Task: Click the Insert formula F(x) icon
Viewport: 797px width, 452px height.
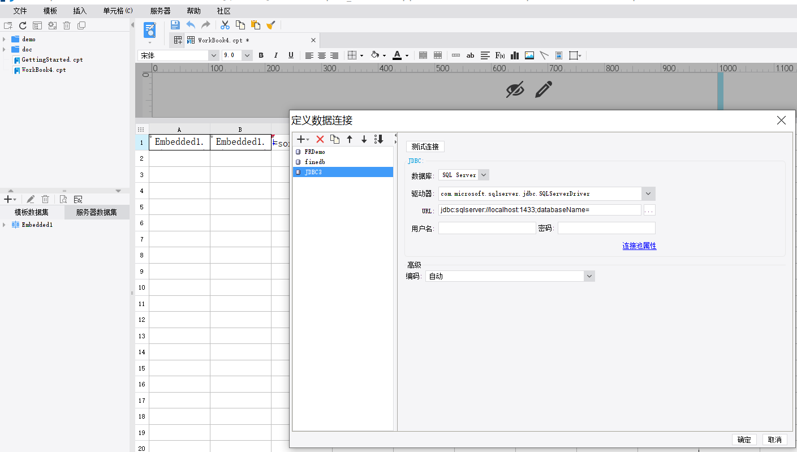Action: tap(500, 55)
